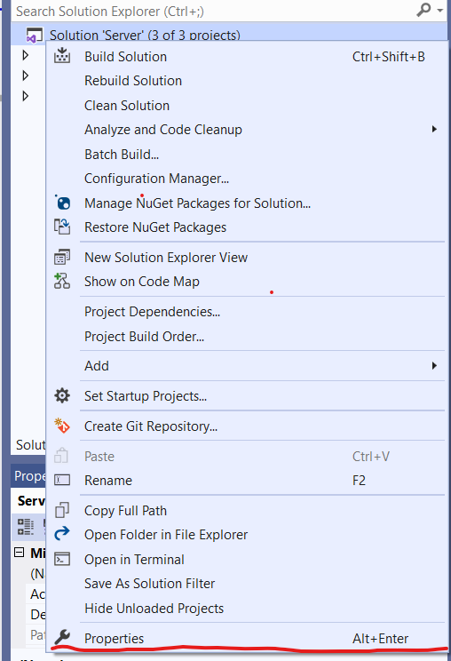Click the Restore NuGet Packages icon

click(x=62, y=227)
